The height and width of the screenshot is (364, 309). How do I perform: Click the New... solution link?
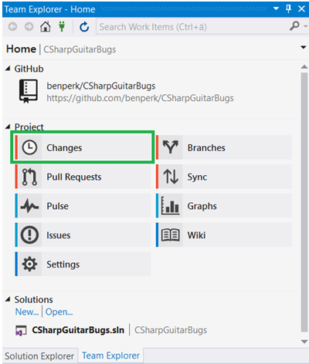click(x=27, y=312)
